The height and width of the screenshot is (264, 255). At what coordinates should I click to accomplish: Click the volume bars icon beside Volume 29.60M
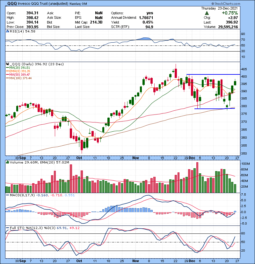7,163
